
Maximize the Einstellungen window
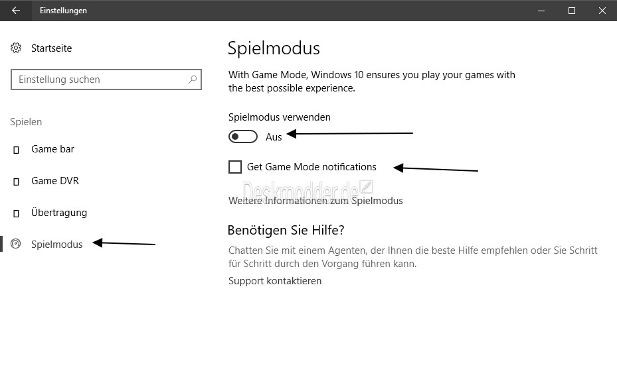pyautogui.click(x=572, y=11)
